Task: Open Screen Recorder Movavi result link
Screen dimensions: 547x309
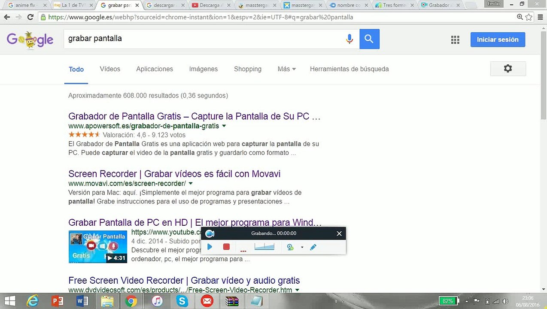Action: pos(174,174)
